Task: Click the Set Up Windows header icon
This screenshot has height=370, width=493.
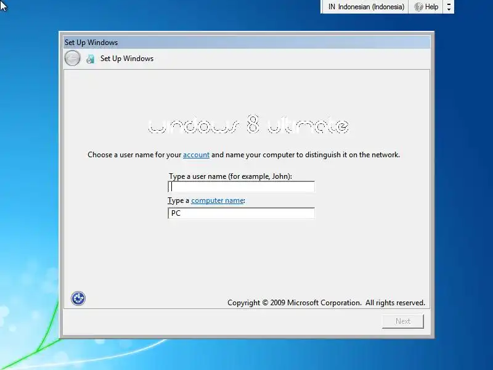Action: pos(90,59)
